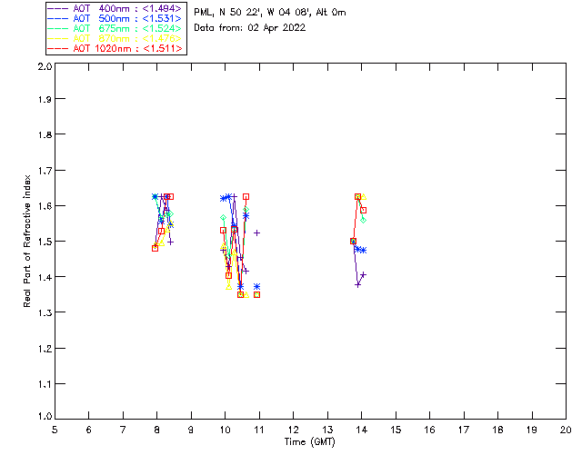Click the AOT 500nm legend entry
The width and height of the screenshot is (582, 465).
pos(115,18)
